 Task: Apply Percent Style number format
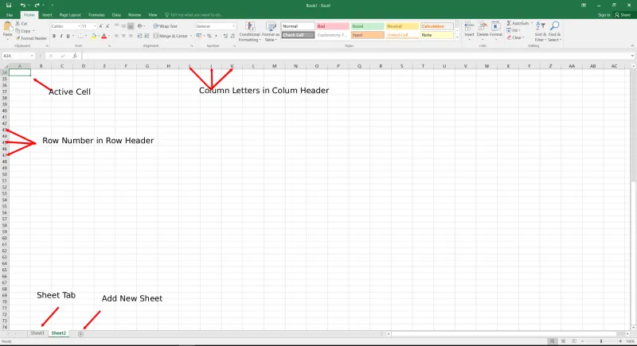pos(209,36)
